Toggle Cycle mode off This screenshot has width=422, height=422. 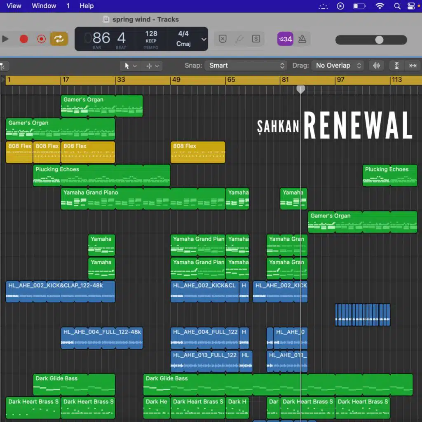tap(59, 39)
